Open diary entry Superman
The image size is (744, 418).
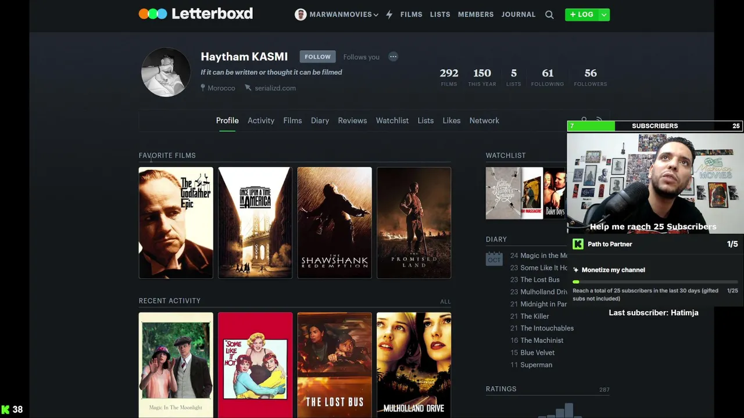point(536,365)
